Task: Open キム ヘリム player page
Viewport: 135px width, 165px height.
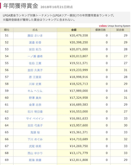Action: point(35,91)
